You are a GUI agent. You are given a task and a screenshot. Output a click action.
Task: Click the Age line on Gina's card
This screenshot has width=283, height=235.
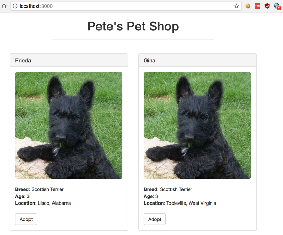[151, 196]
